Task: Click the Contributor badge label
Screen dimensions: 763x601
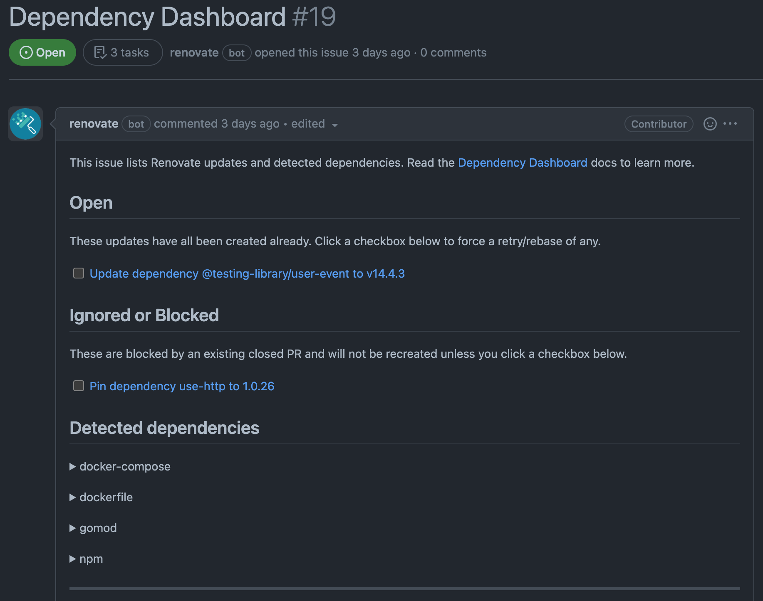Action: (x=659, y=124)
